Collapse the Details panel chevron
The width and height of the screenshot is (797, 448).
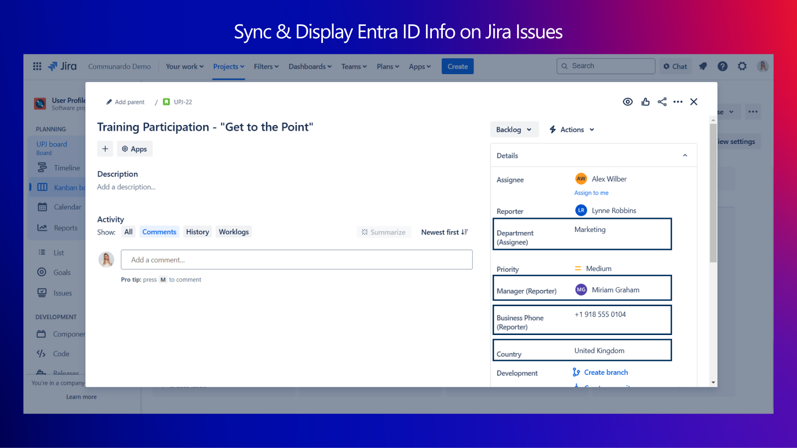point(685,156)
